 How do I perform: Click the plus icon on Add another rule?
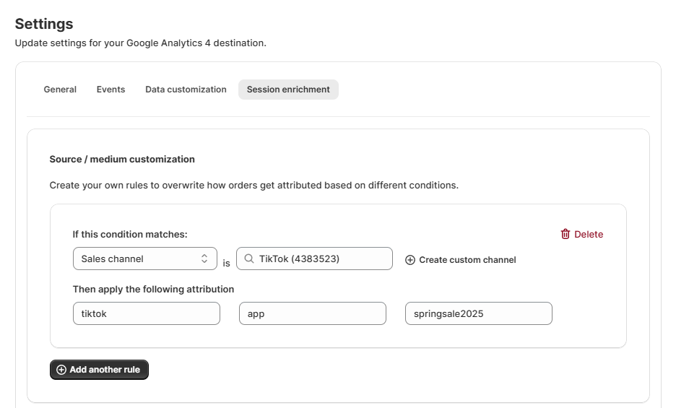tap(61, 370)
